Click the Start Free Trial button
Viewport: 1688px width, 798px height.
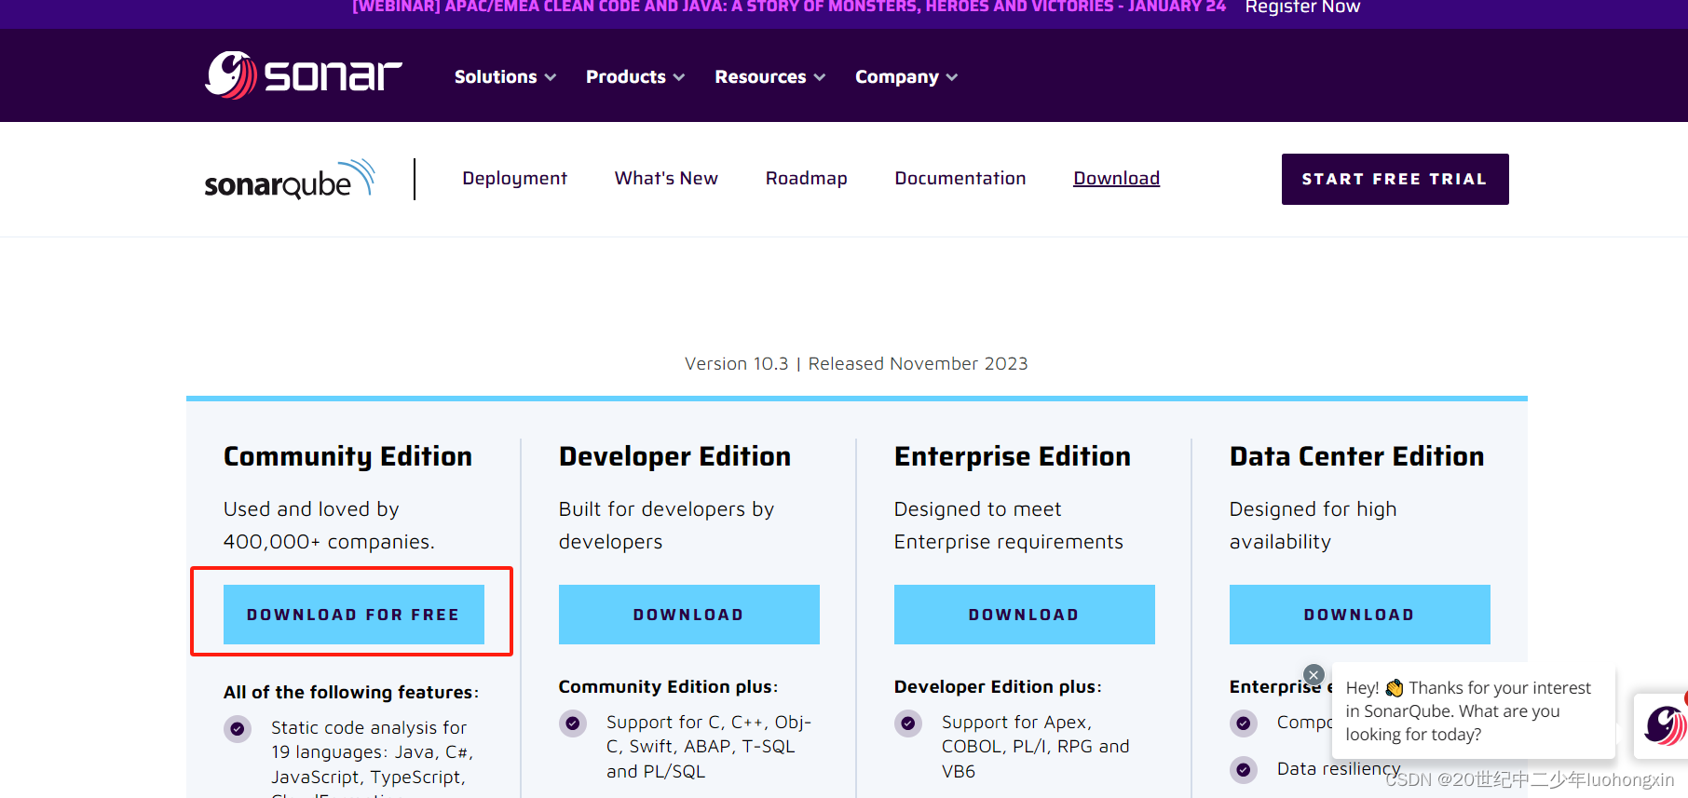[x=1395, y=179]
